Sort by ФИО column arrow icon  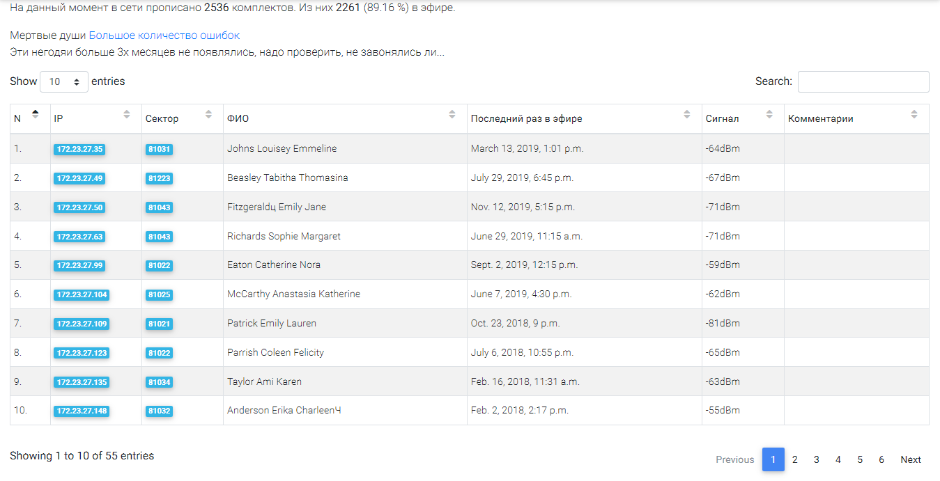click(x=452, y=114)
